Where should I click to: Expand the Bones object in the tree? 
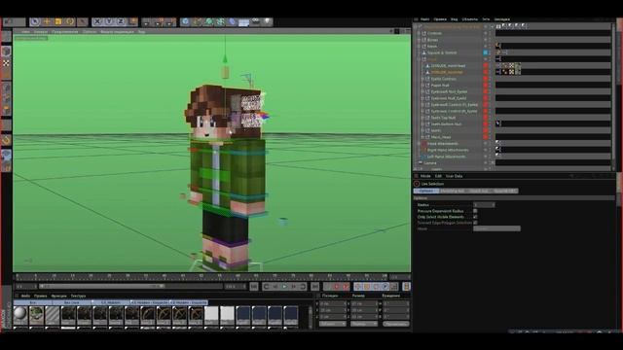(x=419, y=40)
